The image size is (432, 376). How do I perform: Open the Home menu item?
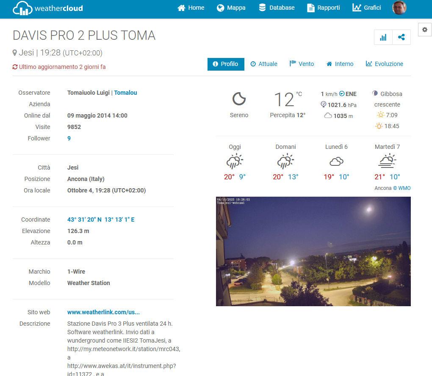tap(191, 8)
